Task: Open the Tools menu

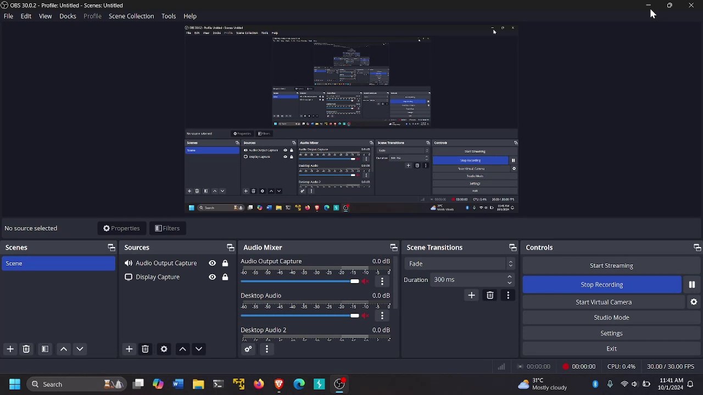Action: tap(169, 16)
